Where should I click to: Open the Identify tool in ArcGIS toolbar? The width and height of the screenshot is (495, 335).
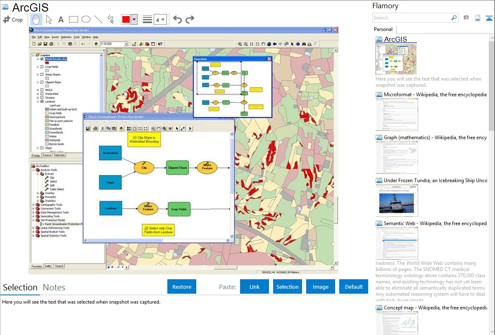[x=297, y=44]
